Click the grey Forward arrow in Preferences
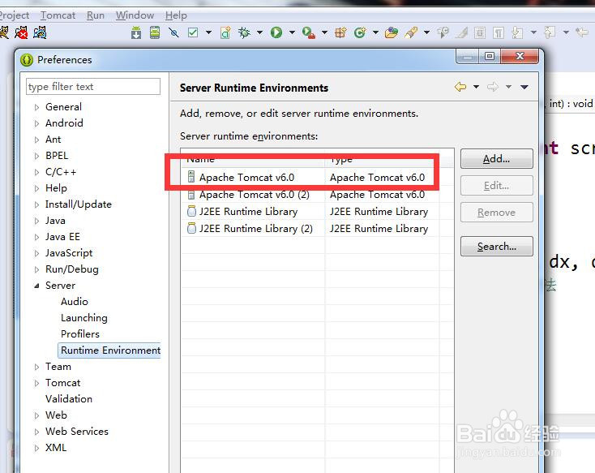The height and width of the screenshot is (473, 595). (x=493, y=87)
